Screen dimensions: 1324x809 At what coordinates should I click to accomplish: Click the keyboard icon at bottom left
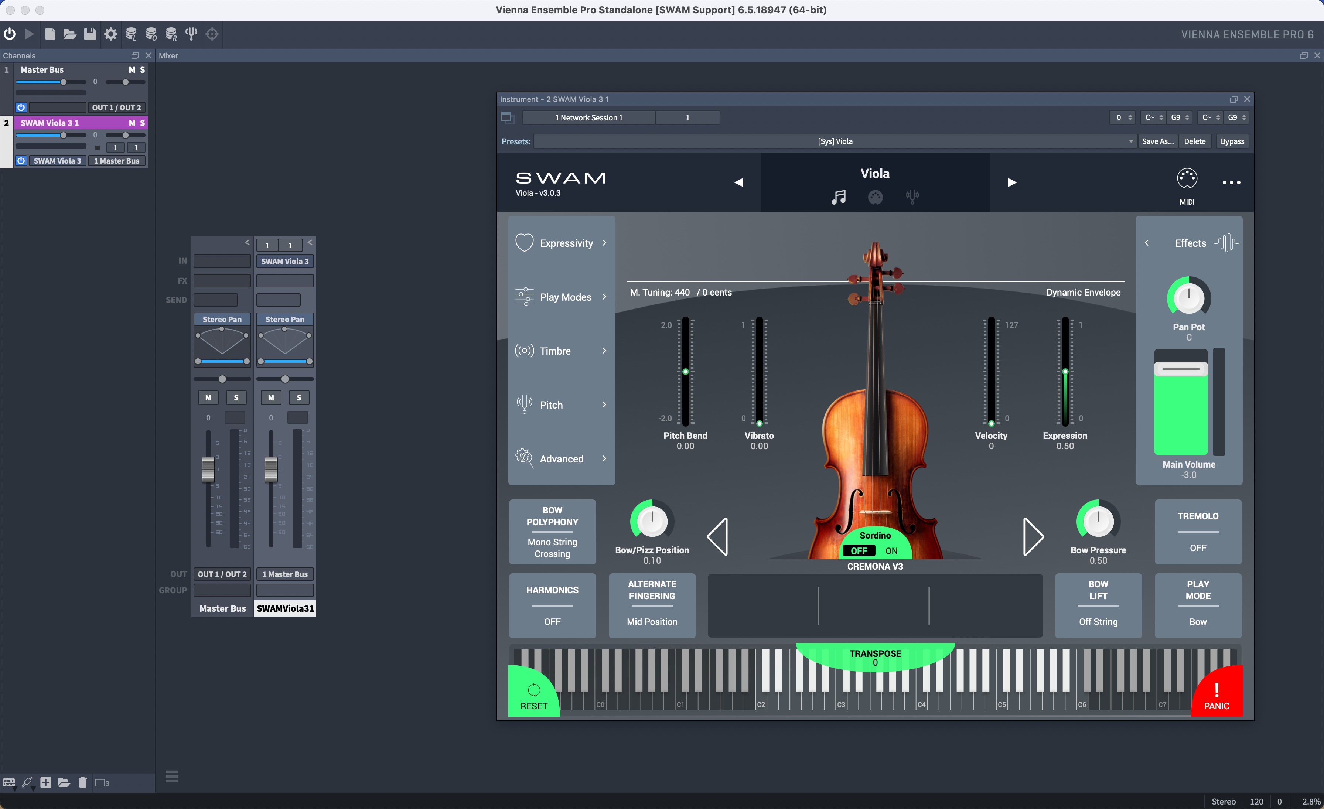(9, 783)
